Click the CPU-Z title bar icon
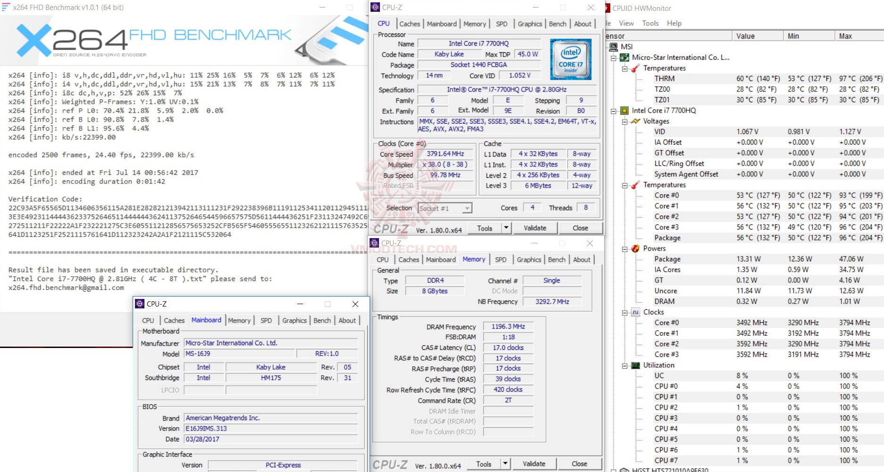This screenshot has height=472, width=884. [376, 7]
